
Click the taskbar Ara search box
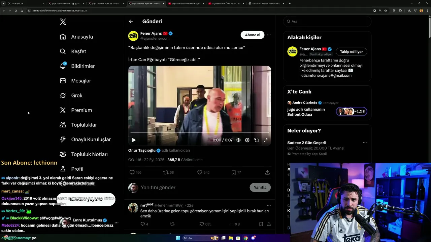coord(201,238)
